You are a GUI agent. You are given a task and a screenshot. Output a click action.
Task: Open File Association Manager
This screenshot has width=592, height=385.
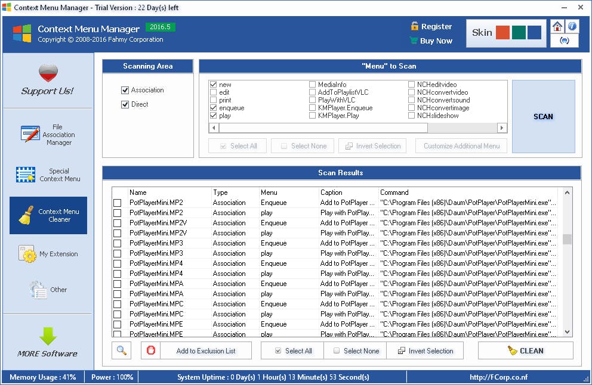48,135
